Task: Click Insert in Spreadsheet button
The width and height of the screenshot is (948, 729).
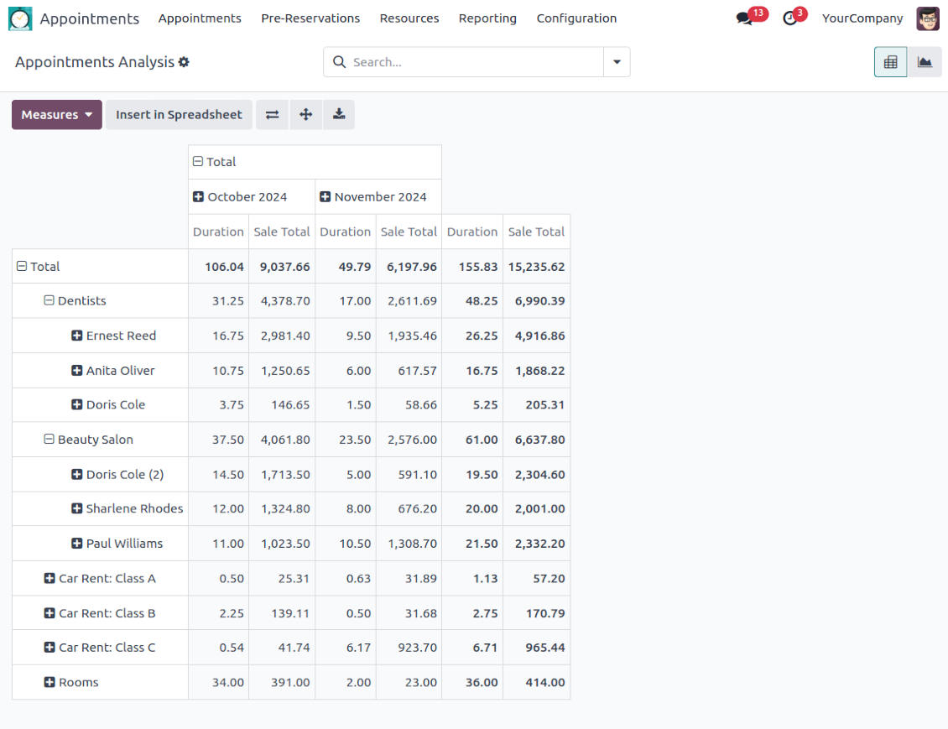Action: (179, 114)
